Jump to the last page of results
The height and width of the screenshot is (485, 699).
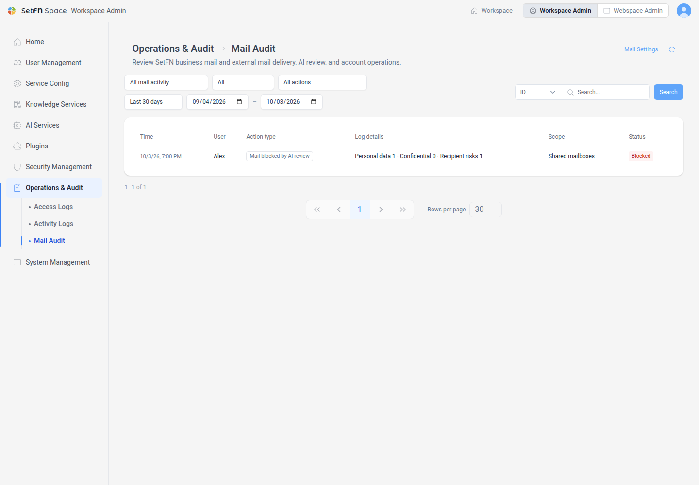click(403, 210)
